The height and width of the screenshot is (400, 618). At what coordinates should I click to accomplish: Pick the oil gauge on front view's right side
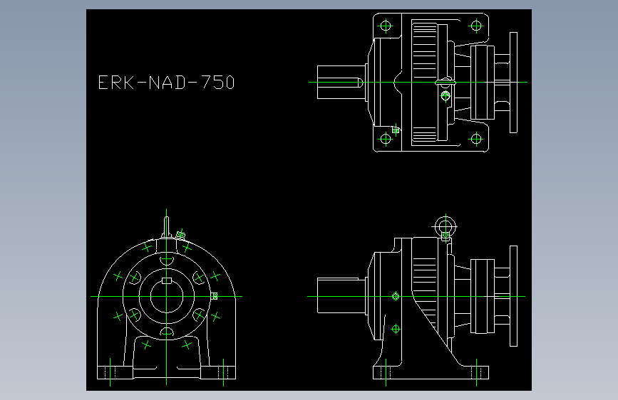click(215, 296)
